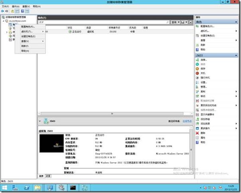This screenshot has width=241, height=193.
Task: Open the 查看(V) menu in the menu bar
Action: pyautogui.click(x=26, y=6)
